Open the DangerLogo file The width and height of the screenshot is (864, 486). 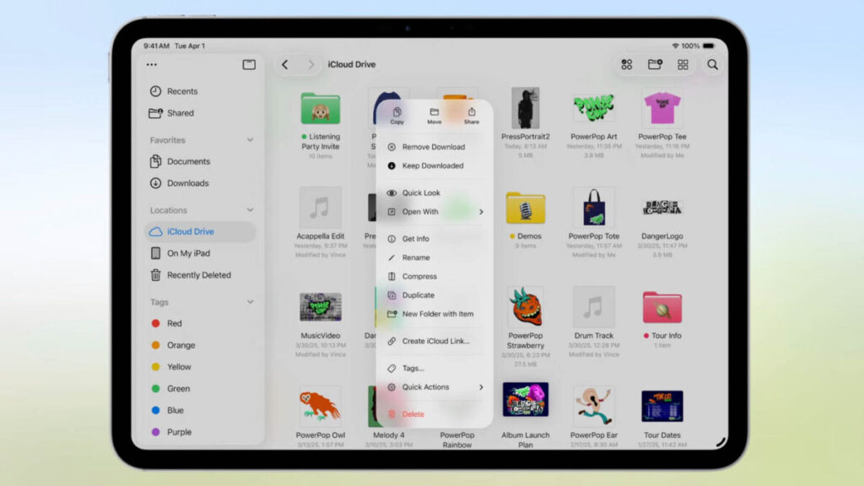point(661,208)
